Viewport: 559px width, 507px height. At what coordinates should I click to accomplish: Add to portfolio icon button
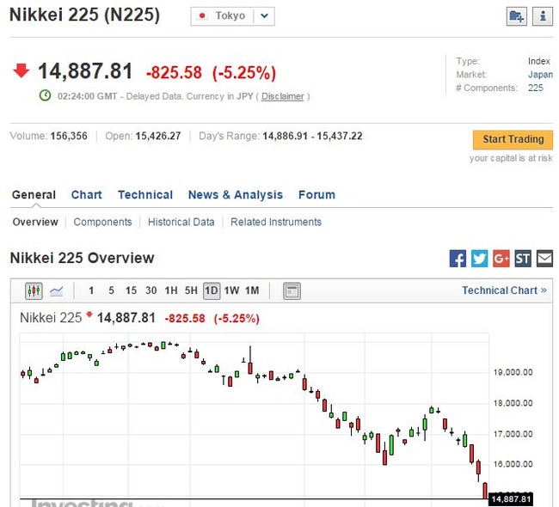[517, 16]
